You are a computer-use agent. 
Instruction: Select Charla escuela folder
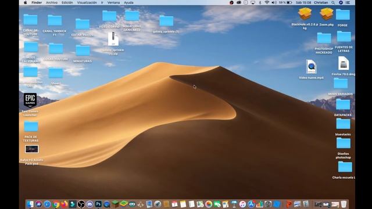[x=345, y=167]
